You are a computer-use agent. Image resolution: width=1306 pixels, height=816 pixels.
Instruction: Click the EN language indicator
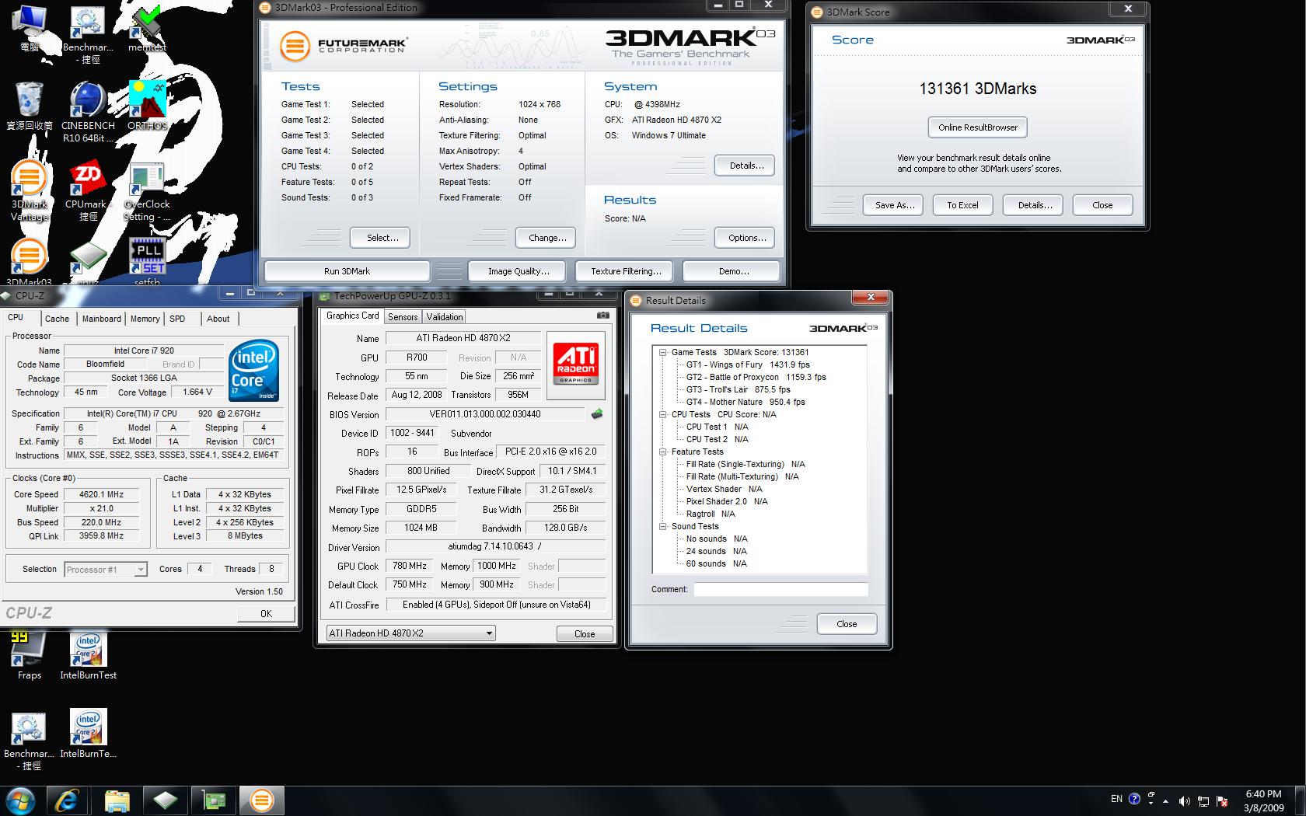pyautogui.click(x=1116, y=799)
